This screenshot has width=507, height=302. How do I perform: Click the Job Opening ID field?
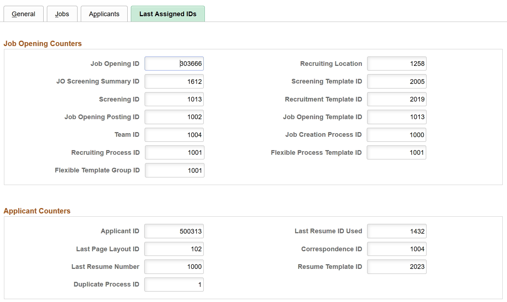[174, 64]
